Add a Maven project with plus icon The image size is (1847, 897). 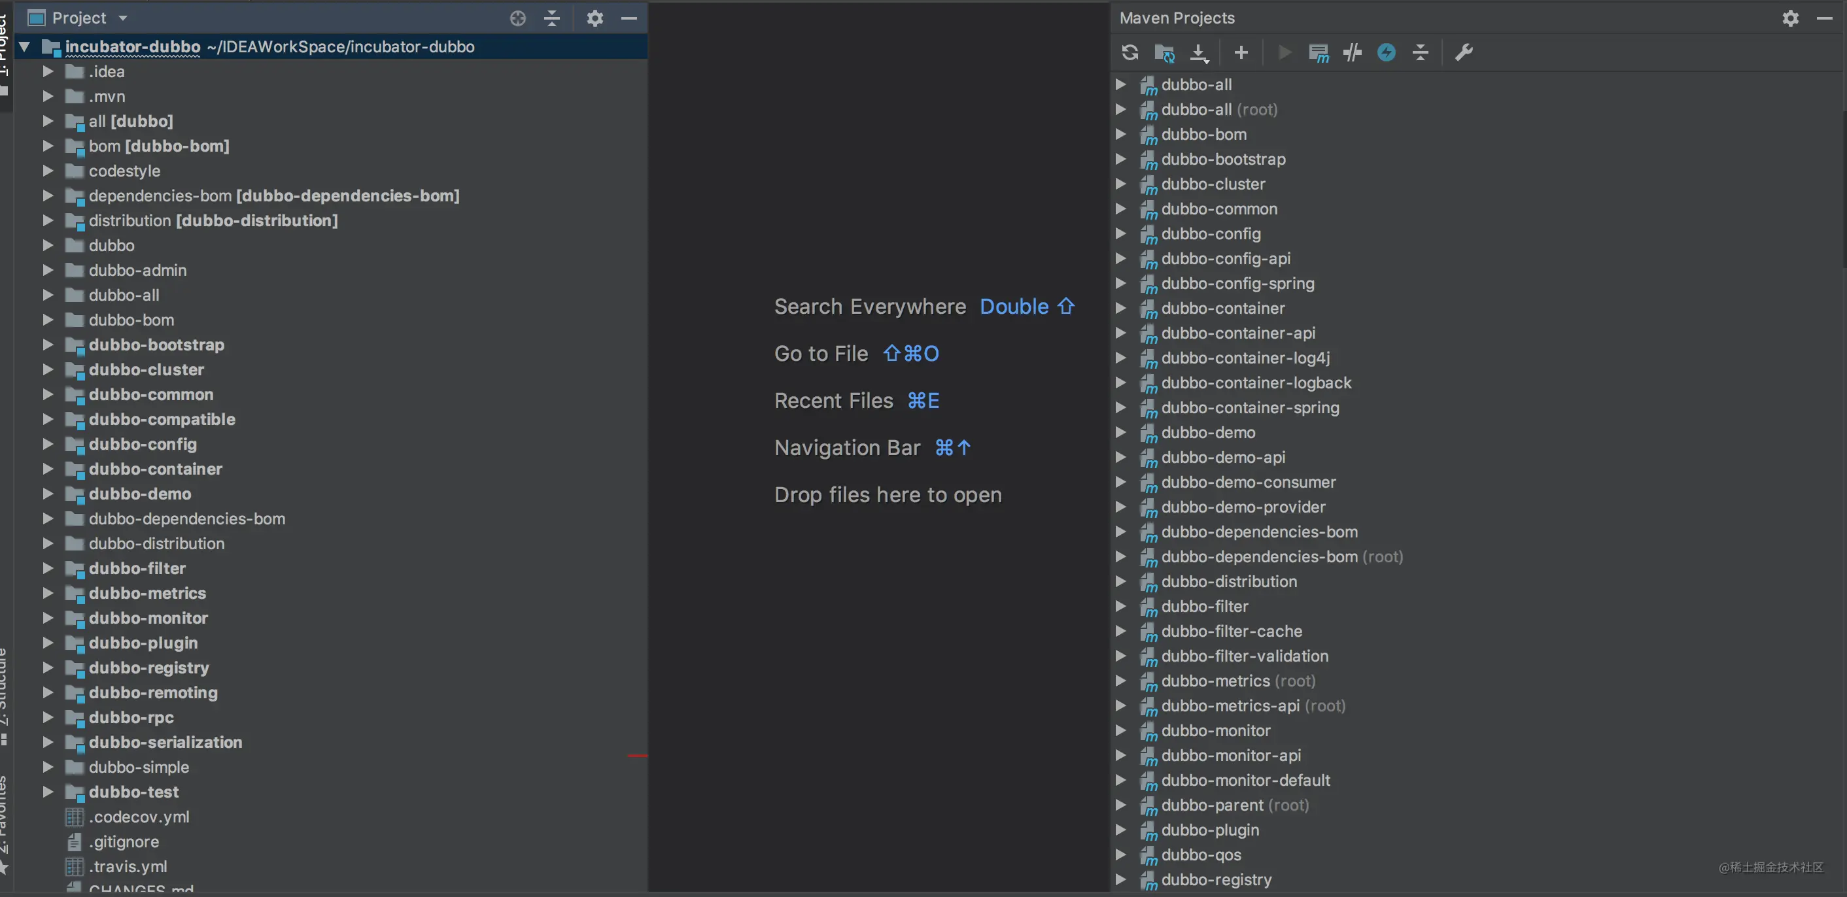1241,52
